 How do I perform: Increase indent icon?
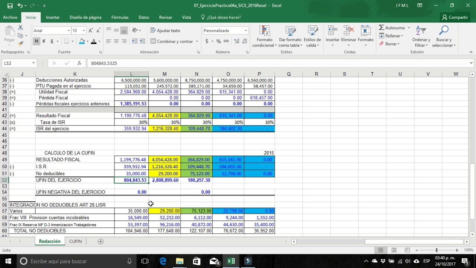142,41
